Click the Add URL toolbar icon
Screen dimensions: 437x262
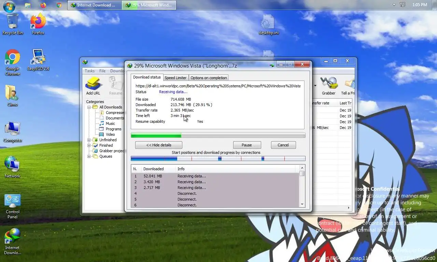click(x=93, y=86)
